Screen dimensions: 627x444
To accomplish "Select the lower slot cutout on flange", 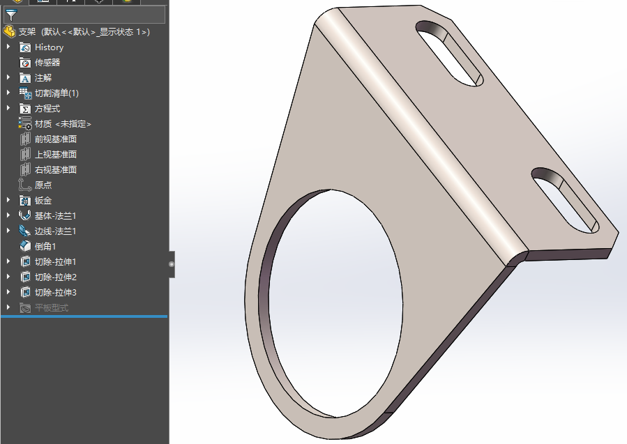I will coord(566,201).
